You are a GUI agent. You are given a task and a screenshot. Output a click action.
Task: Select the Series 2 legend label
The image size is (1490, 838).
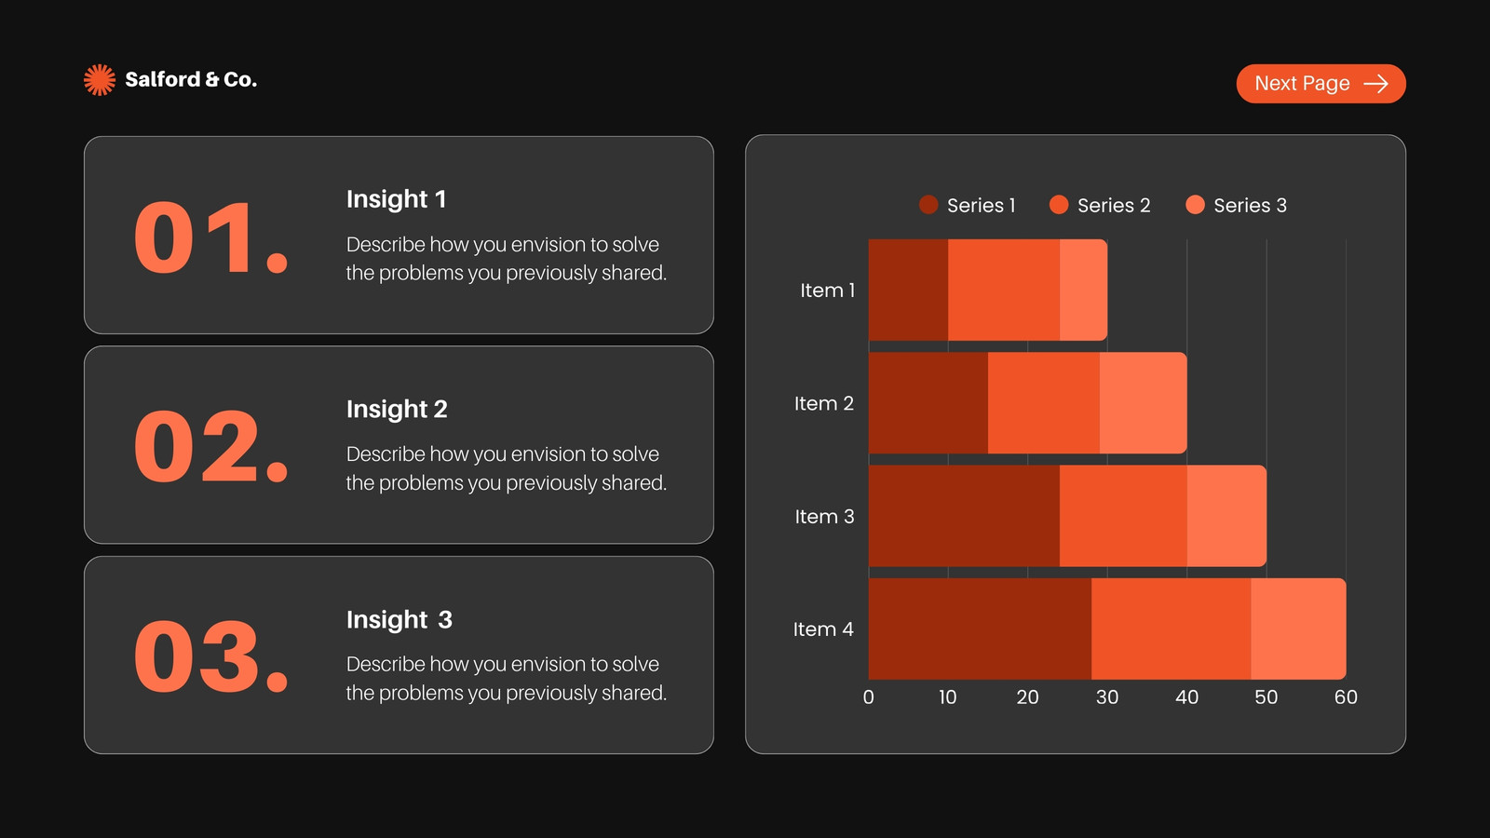coord(1114,206)
